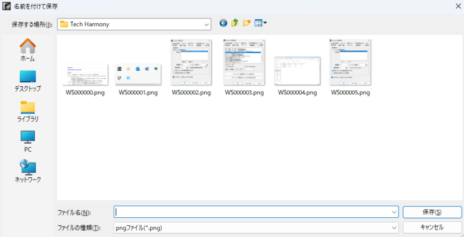
Task: Open the file type (png) dropdown
Action: (x=394, y=228)
